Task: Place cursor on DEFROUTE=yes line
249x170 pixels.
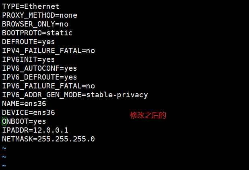Action: (28, 42)
